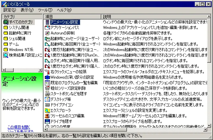Click the 疑似シリーズ設定削除 icon
The image size is (213, 140).
[47, 88]
